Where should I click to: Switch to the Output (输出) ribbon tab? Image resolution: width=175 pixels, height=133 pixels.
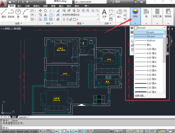click(x=61, y=6)
